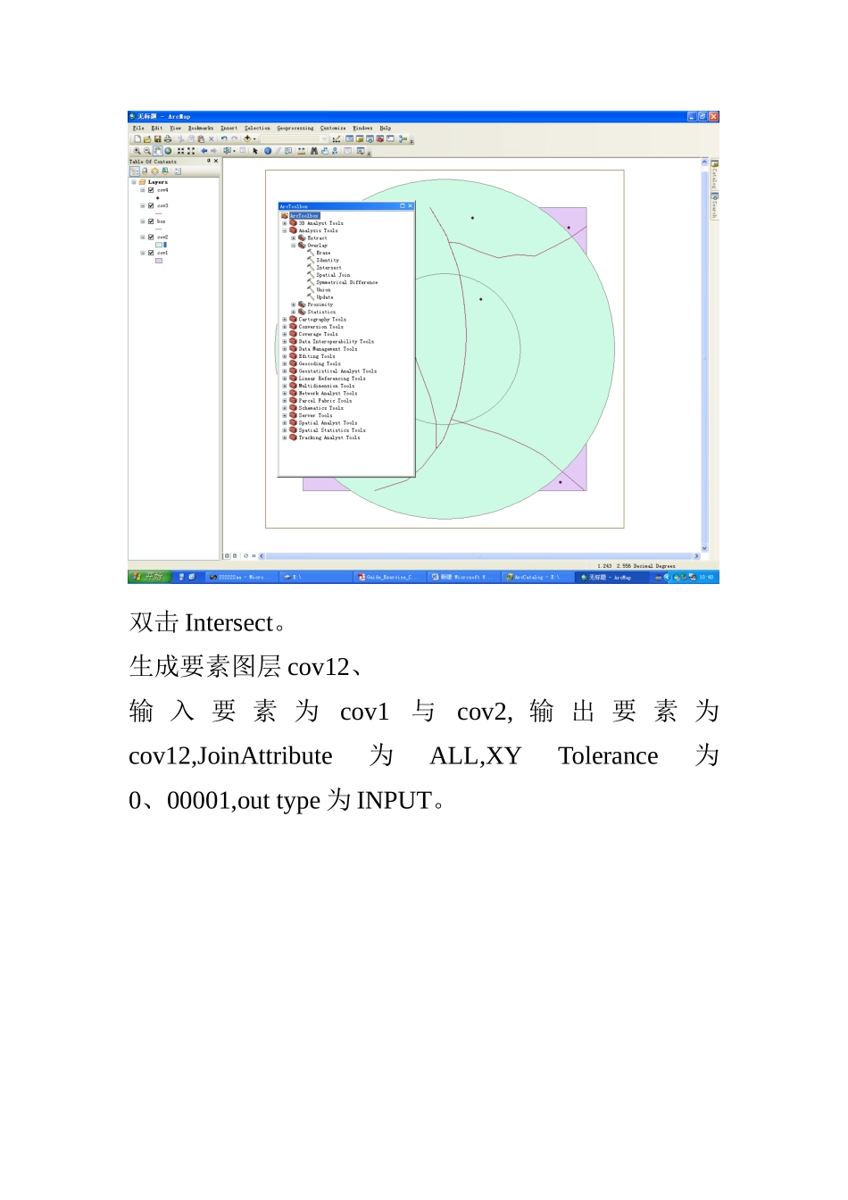
Task: Toggle cov3 layer visibility checkbox
Action: point(151,206)
